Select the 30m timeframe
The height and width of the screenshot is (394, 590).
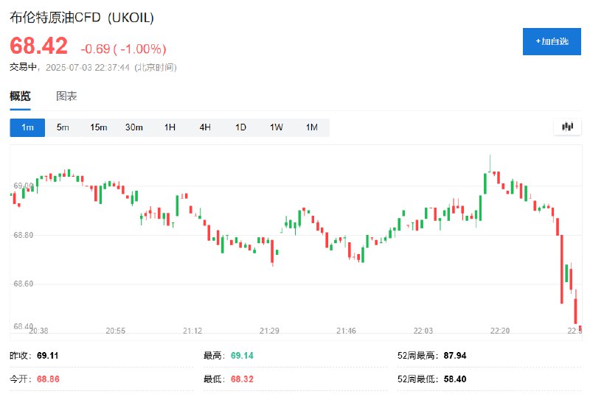(134, 127)
